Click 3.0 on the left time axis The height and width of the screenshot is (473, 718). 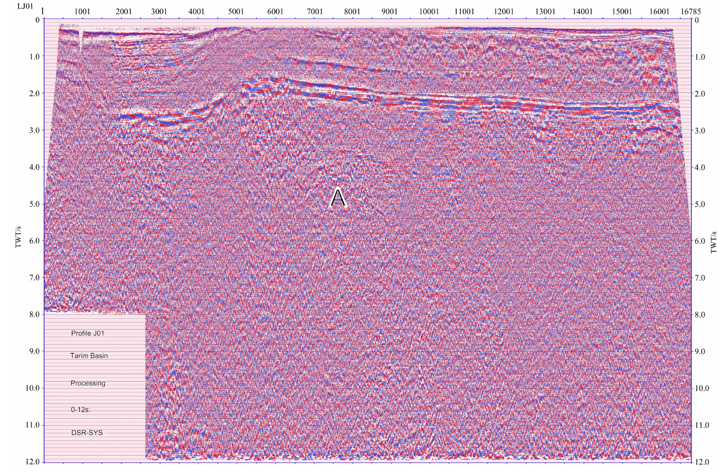(33, 130)
